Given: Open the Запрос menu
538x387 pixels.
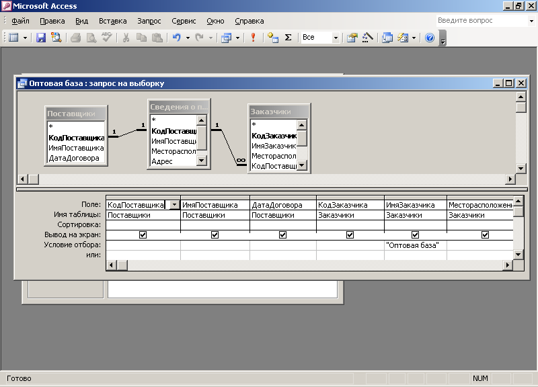Looking at the screenshot, I should 149,21.
